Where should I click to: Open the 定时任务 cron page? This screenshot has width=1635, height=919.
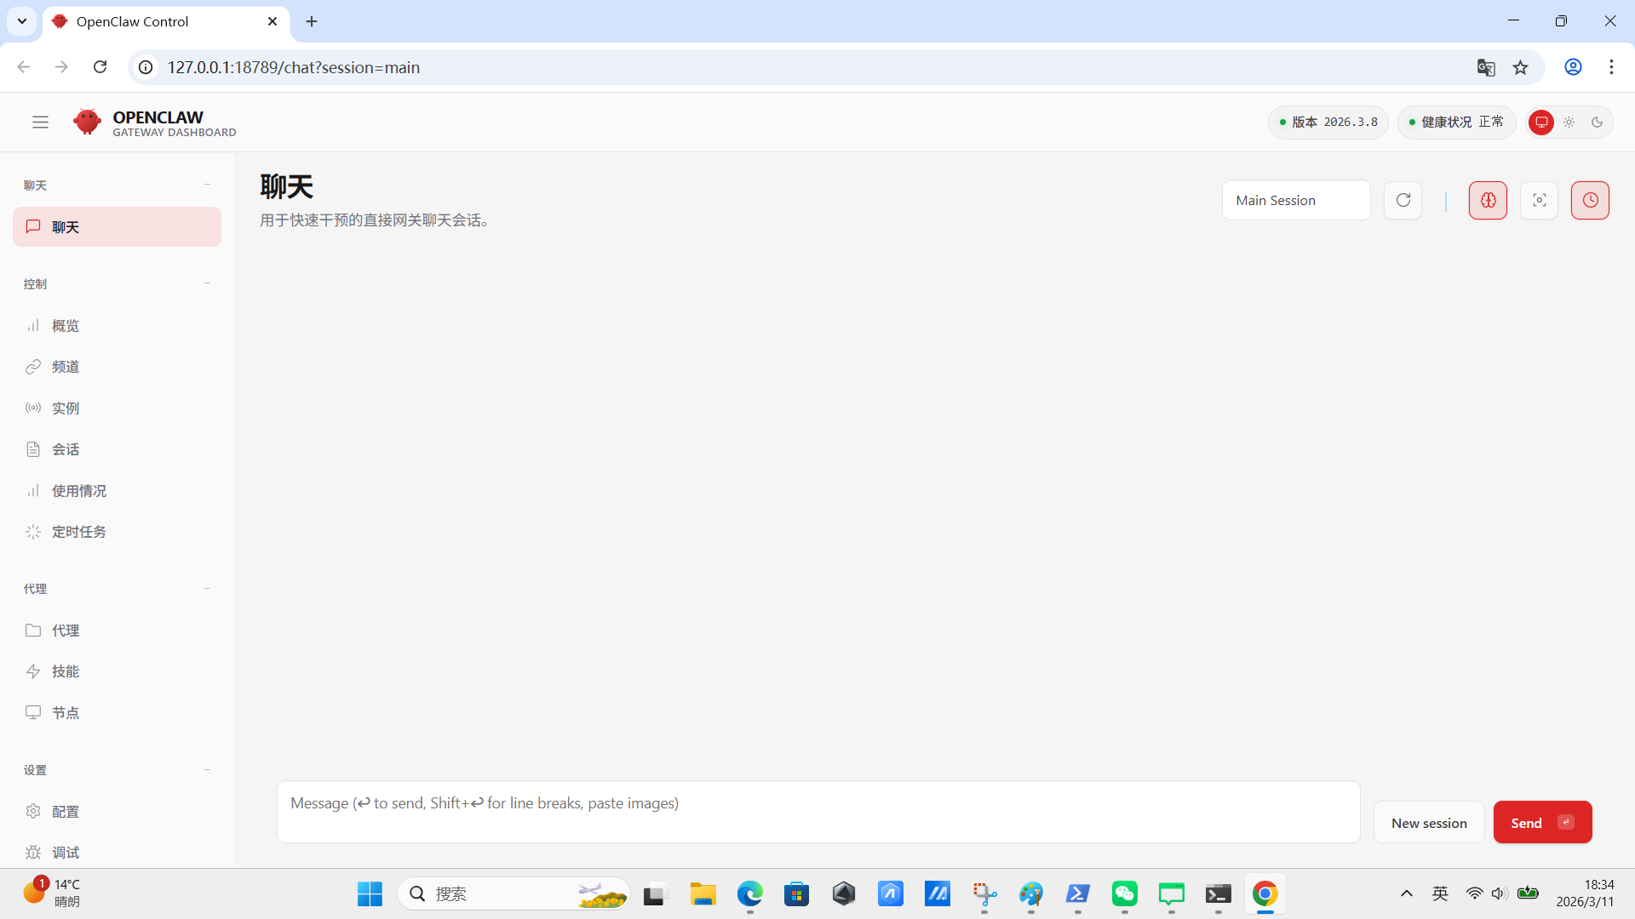pos(78,531)
